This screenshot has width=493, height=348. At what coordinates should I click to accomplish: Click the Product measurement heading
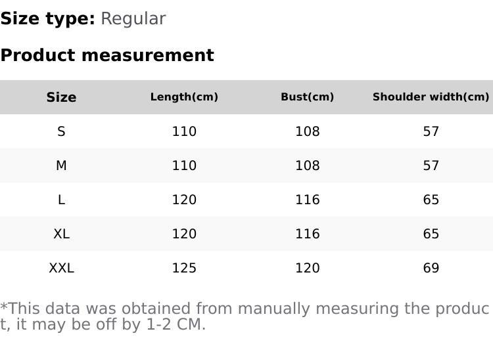point(107,55)
